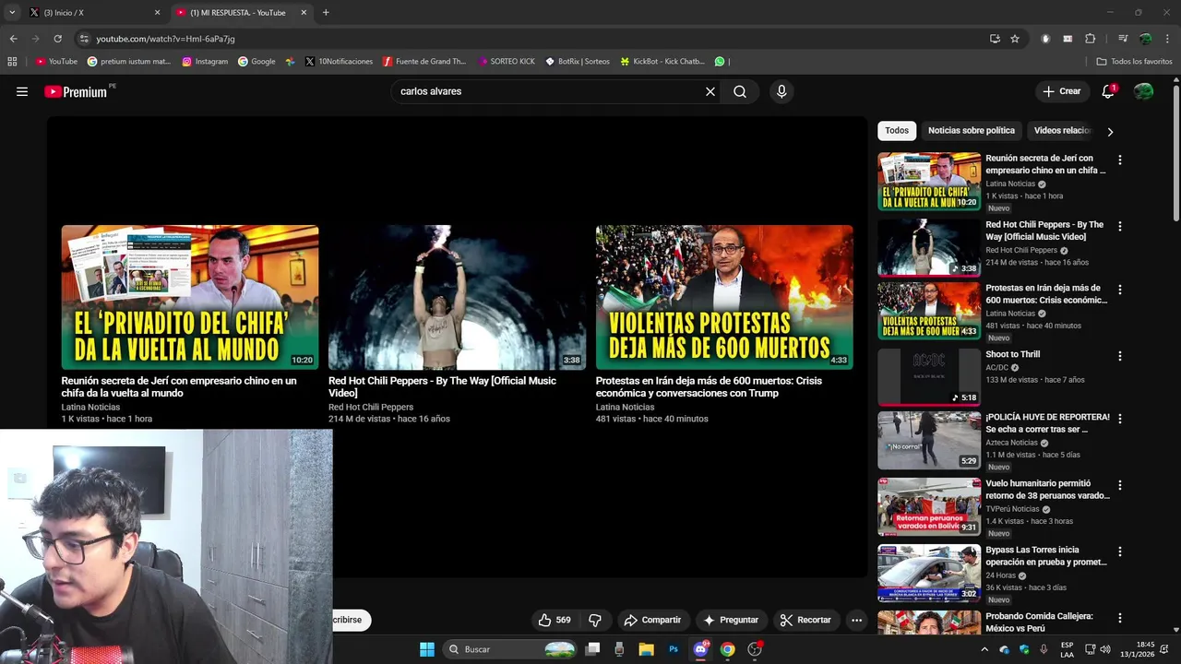Switch to the Inicio / X tab
This screenshot has width=1181, height=664.
pos(94,13)
